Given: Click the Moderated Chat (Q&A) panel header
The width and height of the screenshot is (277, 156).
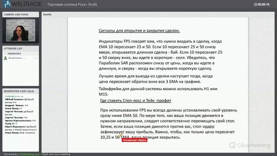Looking at the screenshot, I should click(x=21, y=91).
